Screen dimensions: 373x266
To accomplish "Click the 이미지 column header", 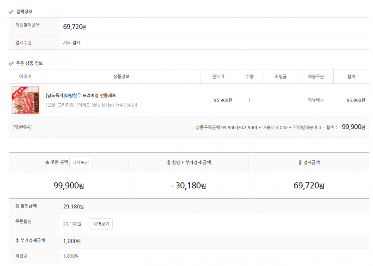I will (25, 76).
